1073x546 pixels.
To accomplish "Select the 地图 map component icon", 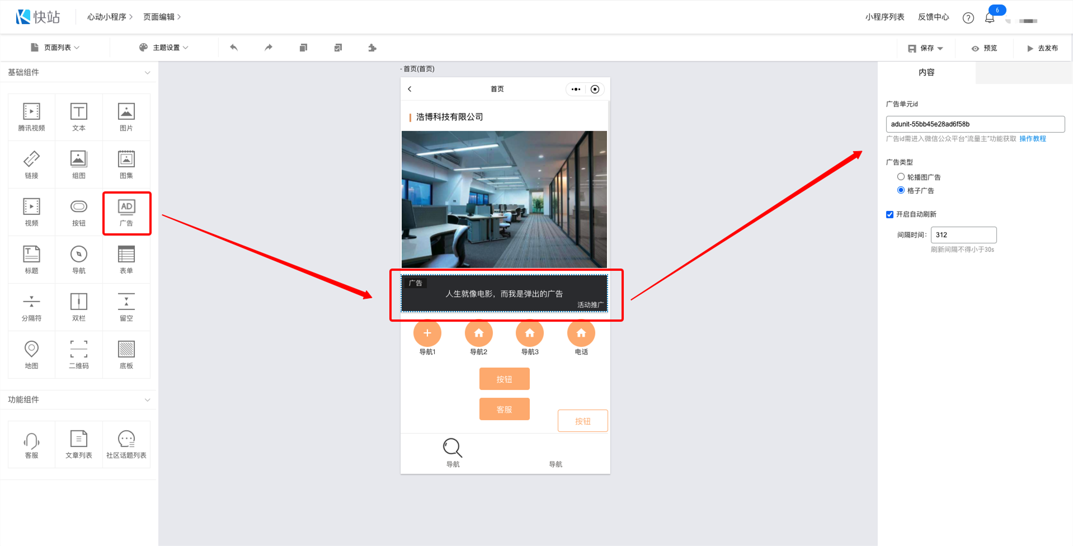I will click(31, 354).
